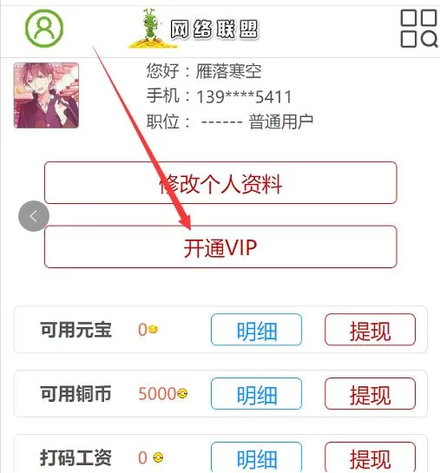Click the 普通用户 position label
This screenshot has width=440, height=473.
tap(281, 122)
